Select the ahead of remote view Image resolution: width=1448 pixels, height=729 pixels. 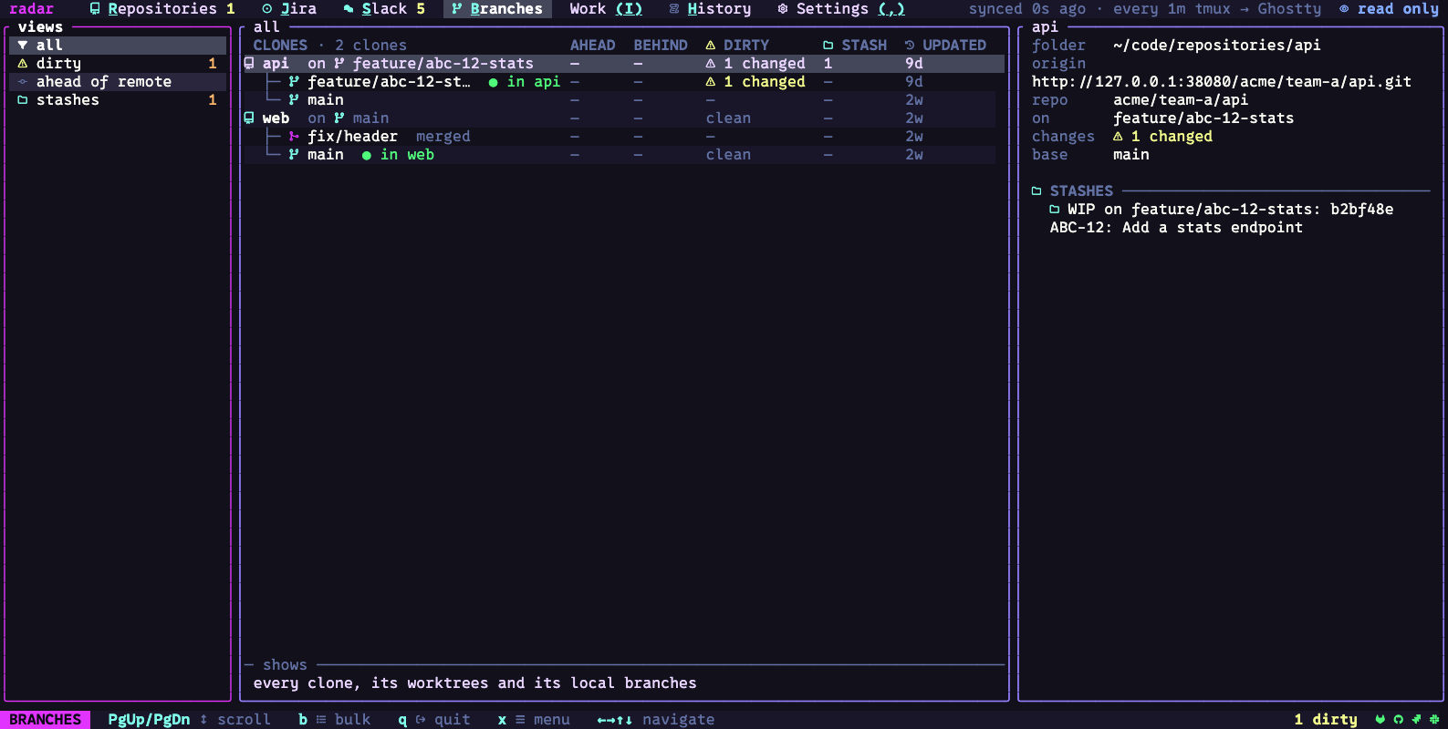pyautogui.click(x=118, y=82)
